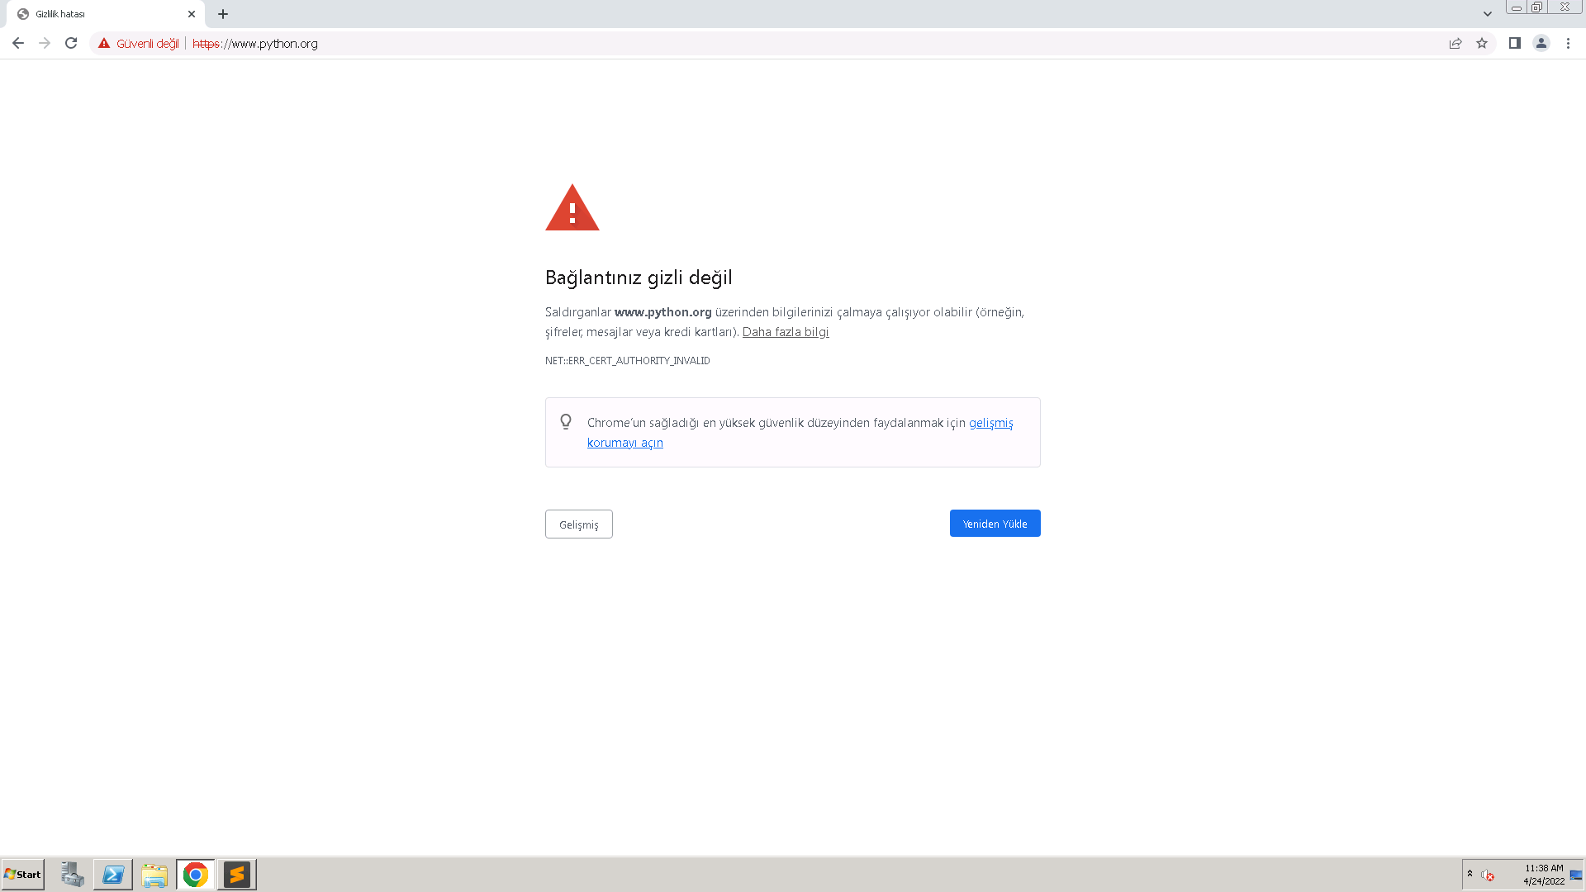This screenshot has width=1586, height=892.
Task: Switch to Chrome in the taskbar
Action: [196, 875]
